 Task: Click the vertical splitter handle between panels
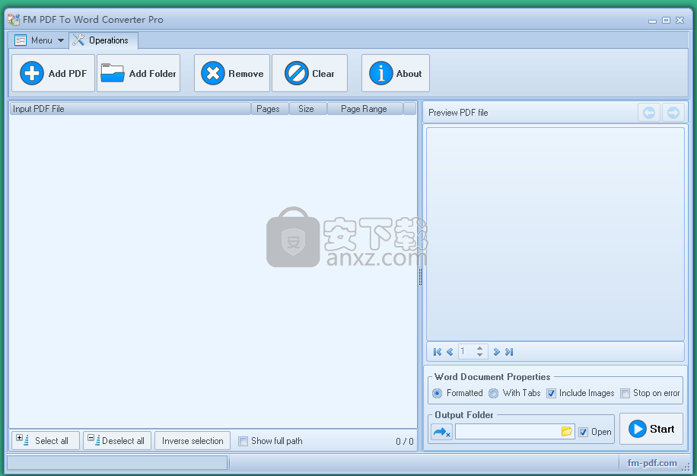[420, 276]
